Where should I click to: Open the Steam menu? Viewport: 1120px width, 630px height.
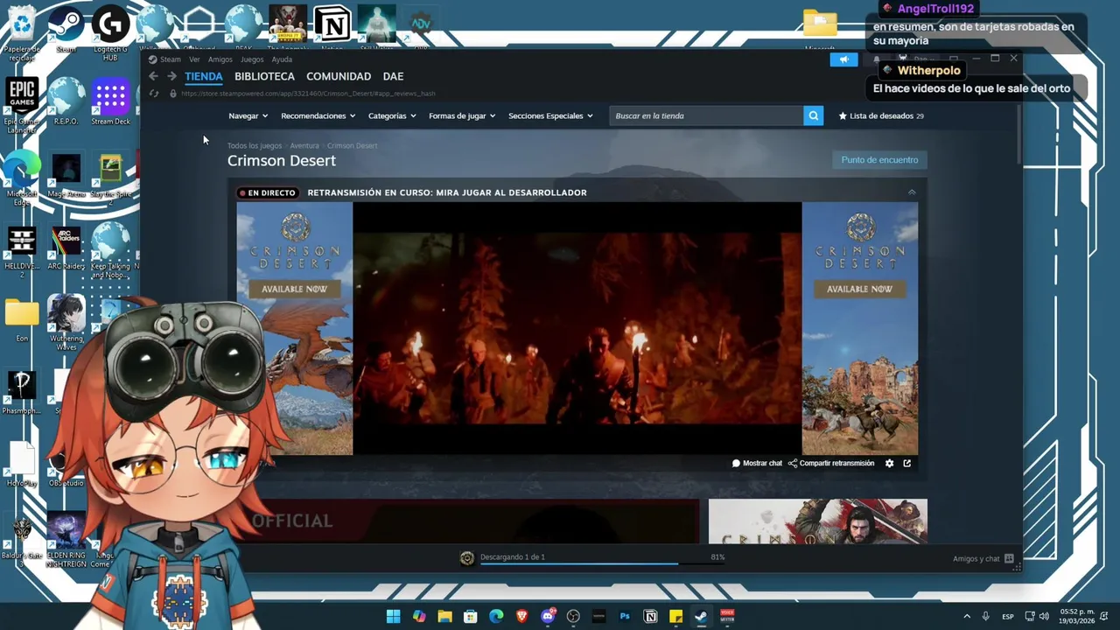tap(164, 59)
